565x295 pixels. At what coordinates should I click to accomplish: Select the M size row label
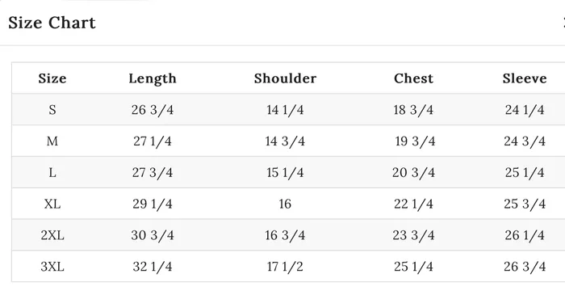(x=52, y=141)
